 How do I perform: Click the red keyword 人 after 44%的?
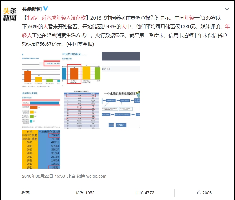coord(124,27)
